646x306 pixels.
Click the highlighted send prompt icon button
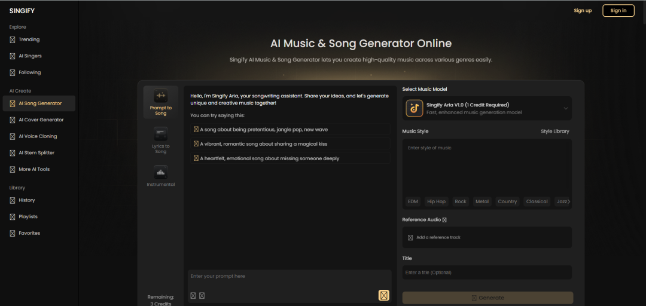[x=384, y=295]
